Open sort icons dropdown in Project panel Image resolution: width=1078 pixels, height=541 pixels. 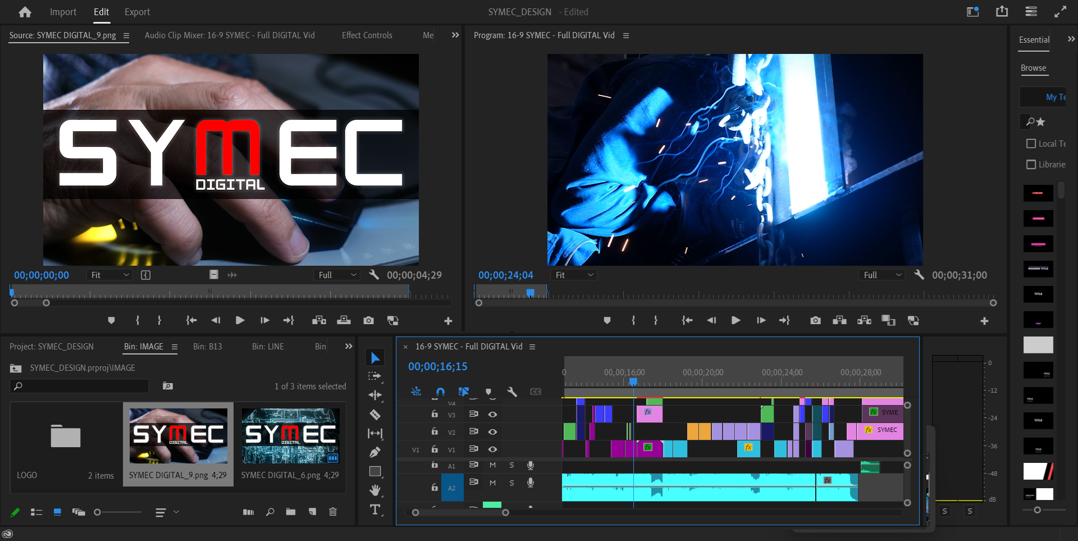tap(167, 512)
